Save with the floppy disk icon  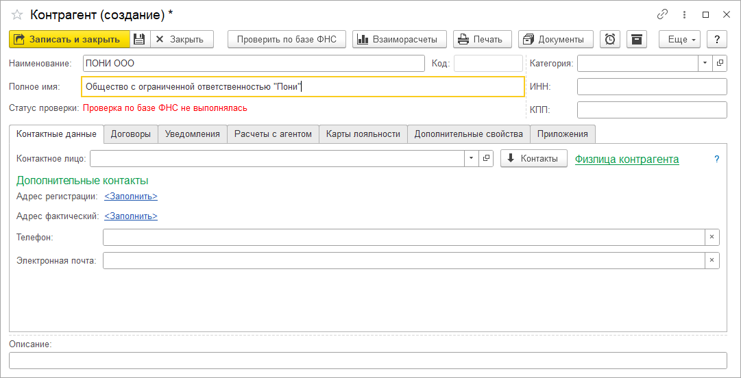tap(139, 39)
